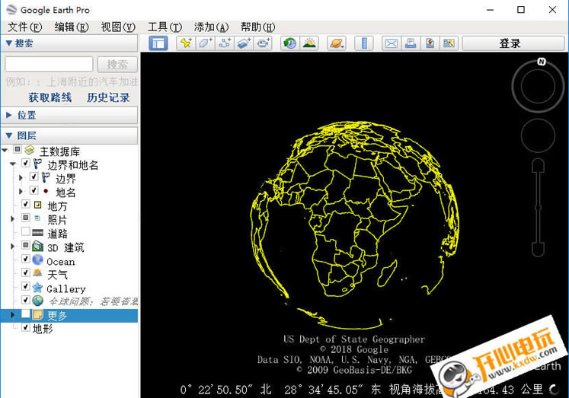Expand the 位置 (Places) panel
This screenshot has width=569, height=398.
9,115
